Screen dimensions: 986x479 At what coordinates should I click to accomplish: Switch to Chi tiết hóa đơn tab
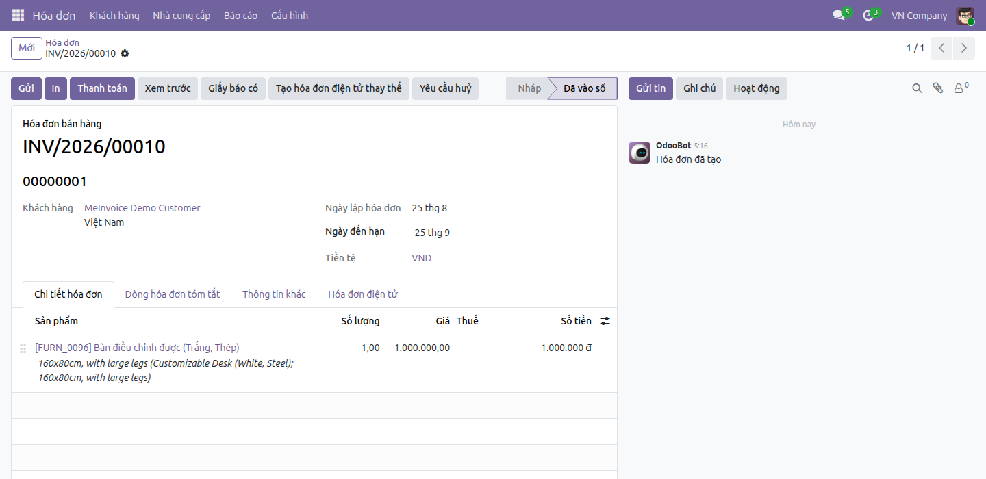pos(68,294)
